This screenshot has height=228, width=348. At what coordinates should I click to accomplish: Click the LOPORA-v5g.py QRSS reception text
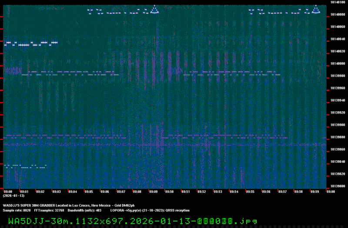[x=150, y=210]
